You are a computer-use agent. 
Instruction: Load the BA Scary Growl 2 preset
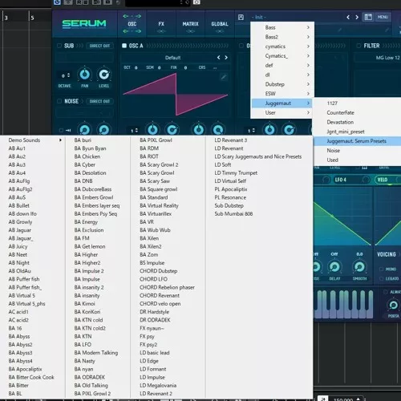click(x=159, y=164)
